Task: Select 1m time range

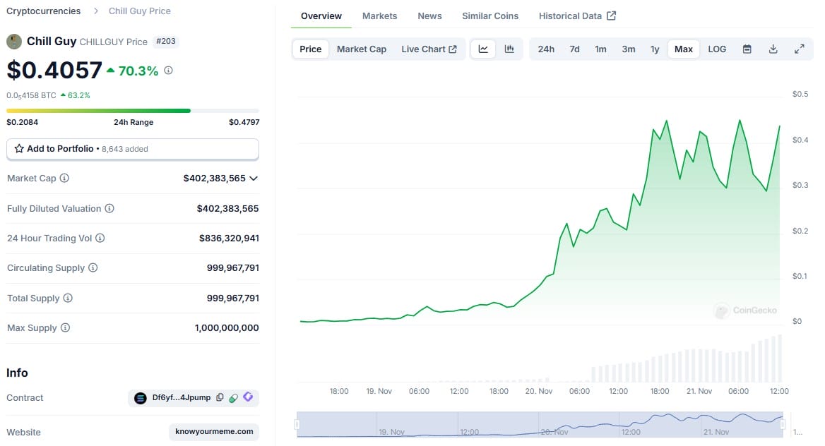Action: (601, 49)
